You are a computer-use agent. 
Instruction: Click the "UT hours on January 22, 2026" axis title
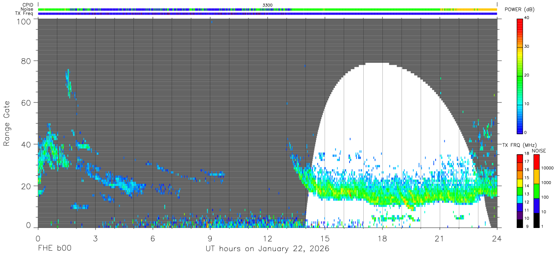pos(267,249)
